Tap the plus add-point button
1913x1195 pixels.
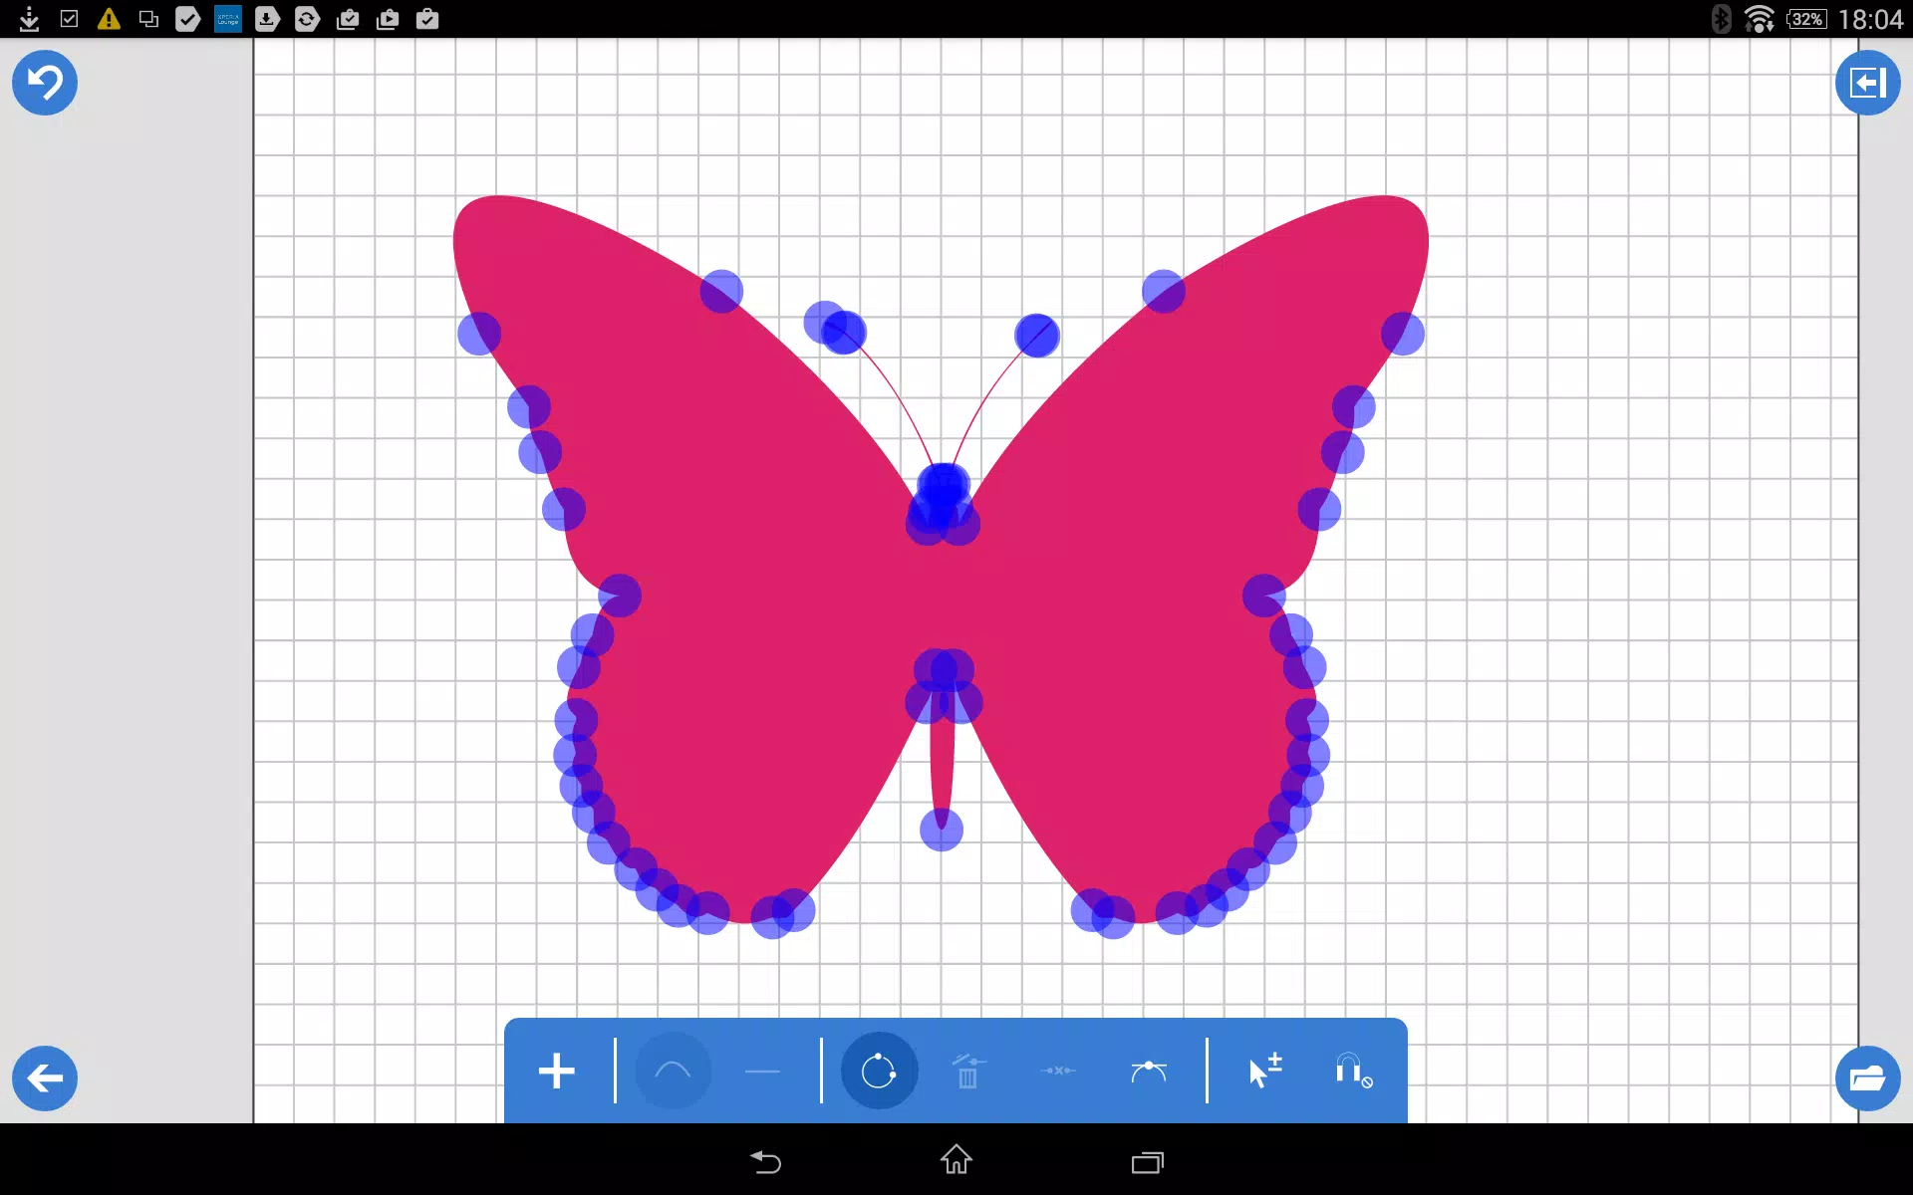click(556, 1072)
